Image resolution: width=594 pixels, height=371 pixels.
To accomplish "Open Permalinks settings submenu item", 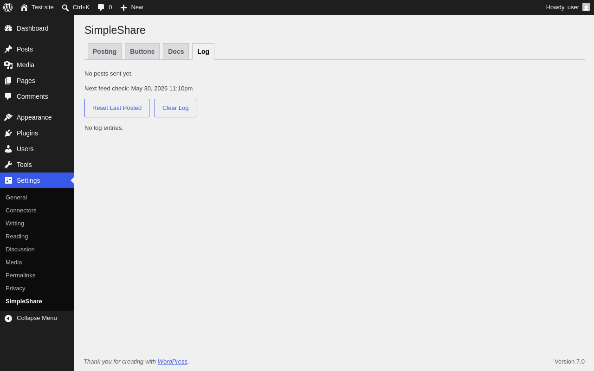I will [20, 275].
